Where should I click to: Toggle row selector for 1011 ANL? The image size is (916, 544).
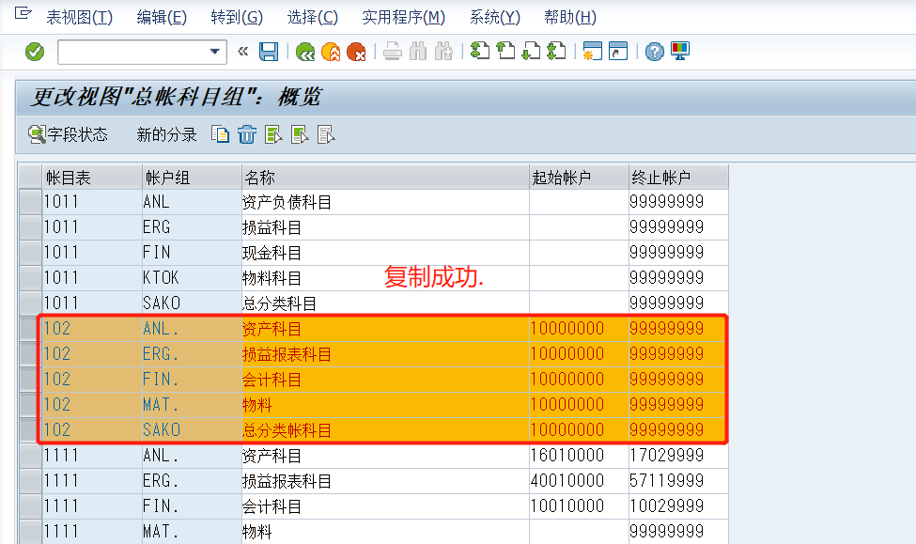pyautogui.click(x=30, y=202)
